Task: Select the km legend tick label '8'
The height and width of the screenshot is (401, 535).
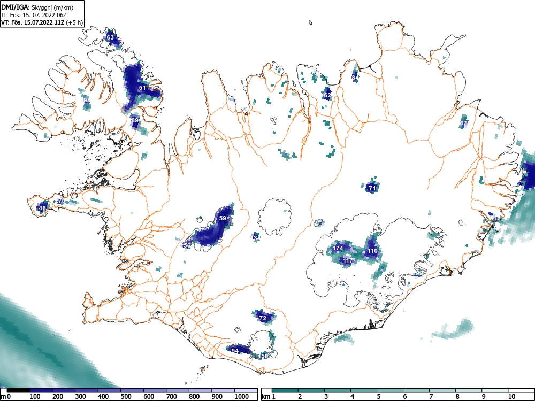Action: click(457, 397)
